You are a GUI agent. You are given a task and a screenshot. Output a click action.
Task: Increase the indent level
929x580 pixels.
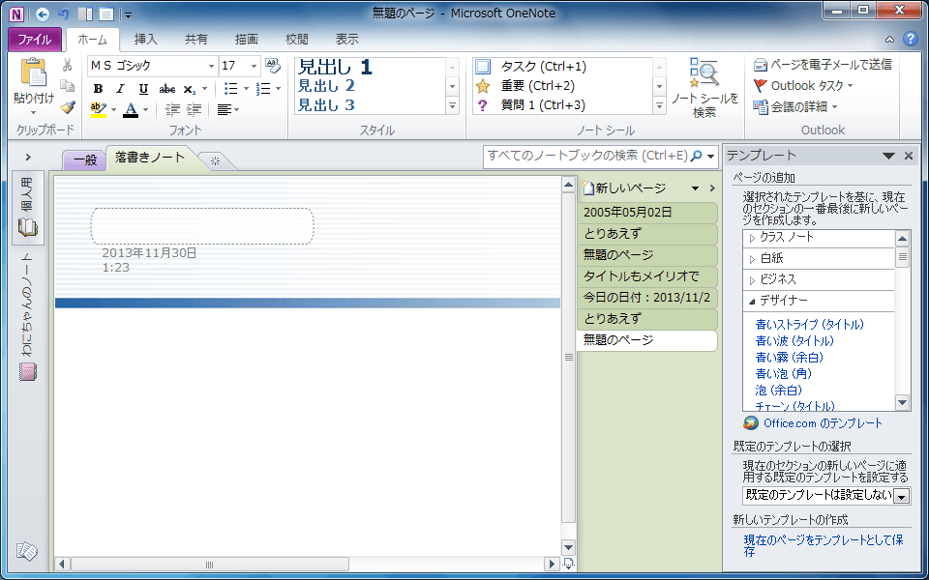(195, 109)
